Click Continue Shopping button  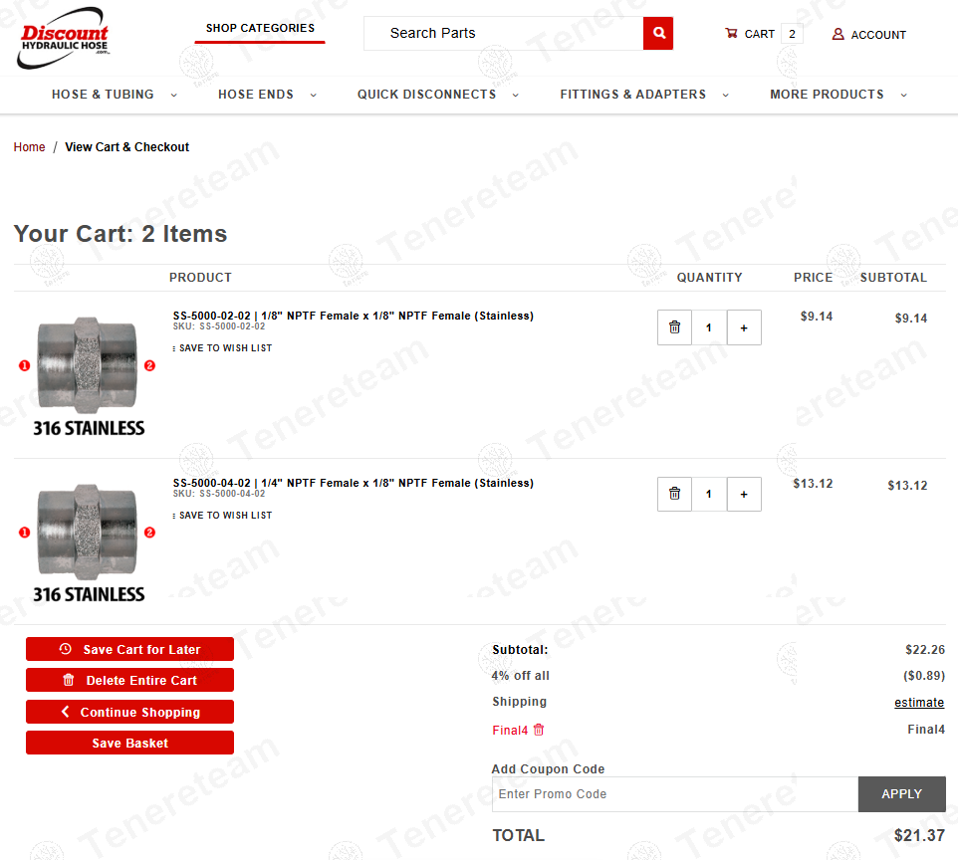(x=129, y=712)
